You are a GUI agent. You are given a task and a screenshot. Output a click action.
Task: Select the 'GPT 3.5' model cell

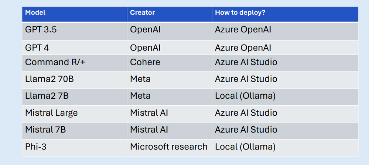(75, 31)
